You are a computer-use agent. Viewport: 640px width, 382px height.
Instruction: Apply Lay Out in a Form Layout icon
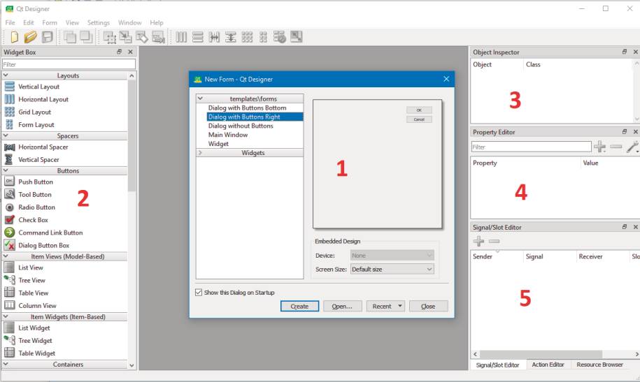263,37
